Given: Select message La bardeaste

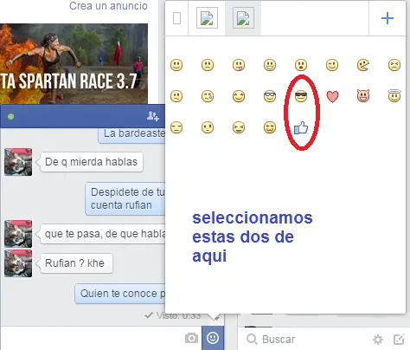Looking at the screenshot, I should pyautogui.click(x=131, y=135).
